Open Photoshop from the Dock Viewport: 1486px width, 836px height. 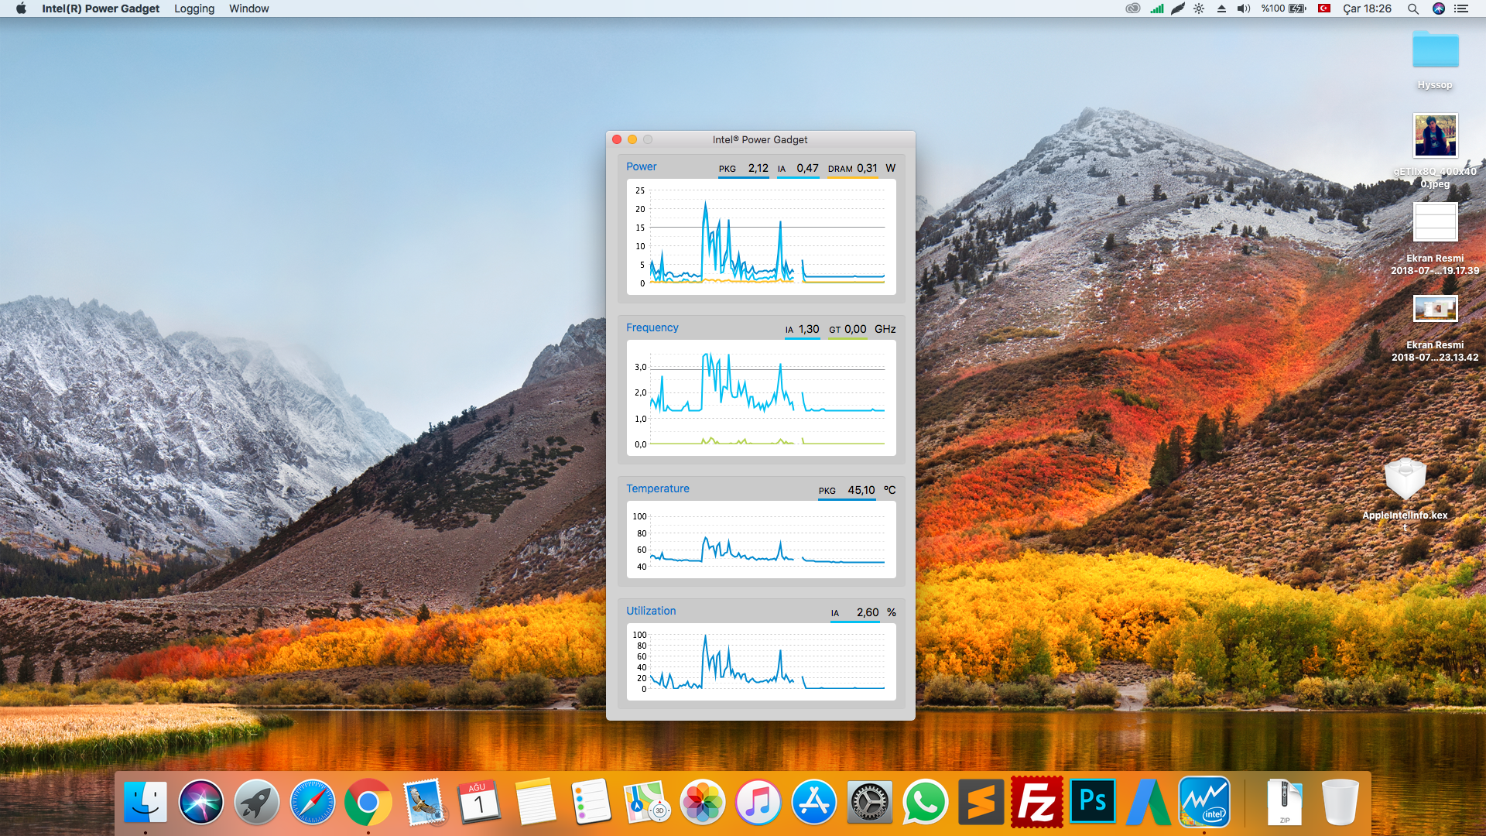tap(1092, 803)
